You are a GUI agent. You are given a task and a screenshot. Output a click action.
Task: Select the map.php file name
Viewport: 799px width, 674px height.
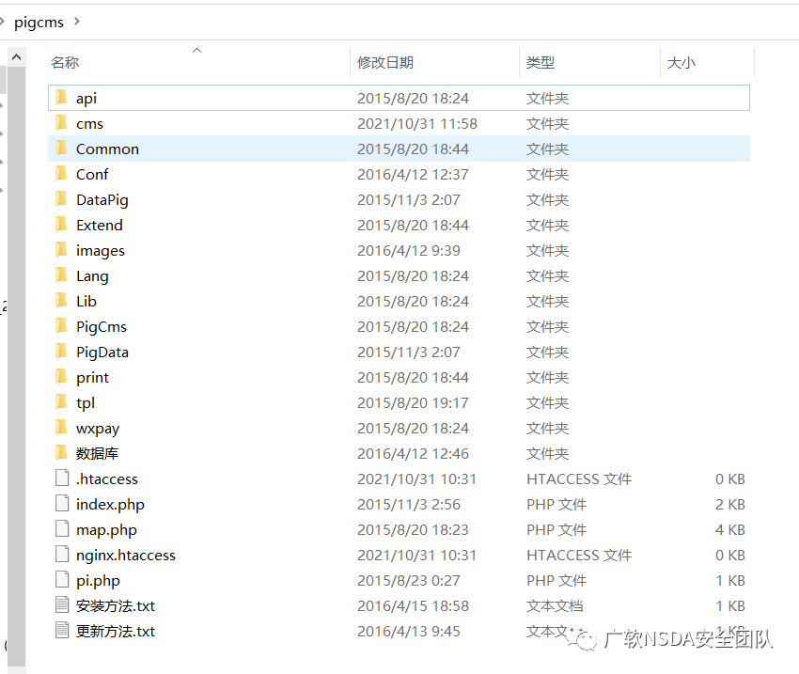[x=106, y=530]
